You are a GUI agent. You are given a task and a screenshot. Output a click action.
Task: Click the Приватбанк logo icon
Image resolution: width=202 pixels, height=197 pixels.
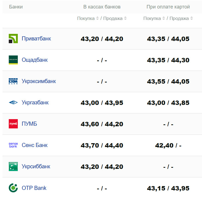pyautogui.click(x=13, y=39)
